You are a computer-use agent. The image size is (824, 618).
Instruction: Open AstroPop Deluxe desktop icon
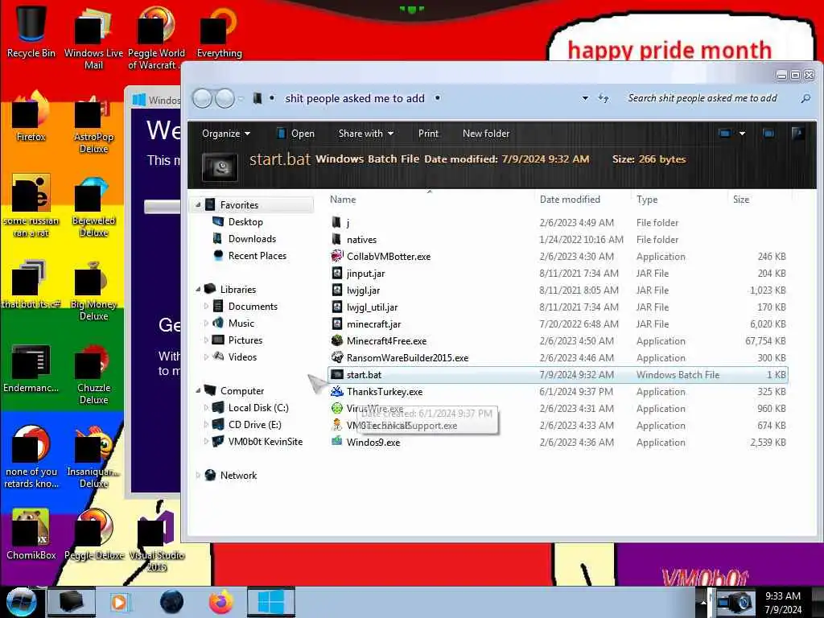(93, 123)
